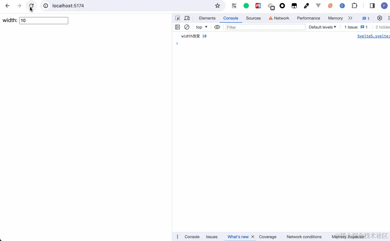Show more DevTools tabs with chevrons
Image resolution: width=390 pixels, height=241 pixels.
coord(350,18)
